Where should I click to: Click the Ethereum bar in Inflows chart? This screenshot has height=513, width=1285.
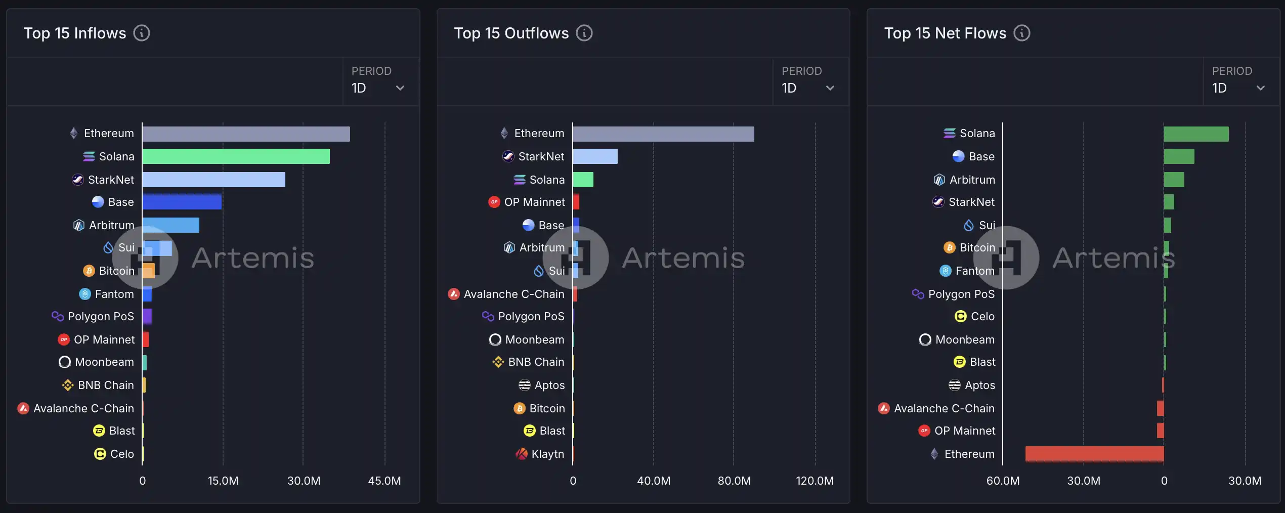246,134
